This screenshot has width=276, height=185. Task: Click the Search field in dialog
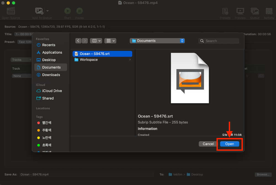219,41
